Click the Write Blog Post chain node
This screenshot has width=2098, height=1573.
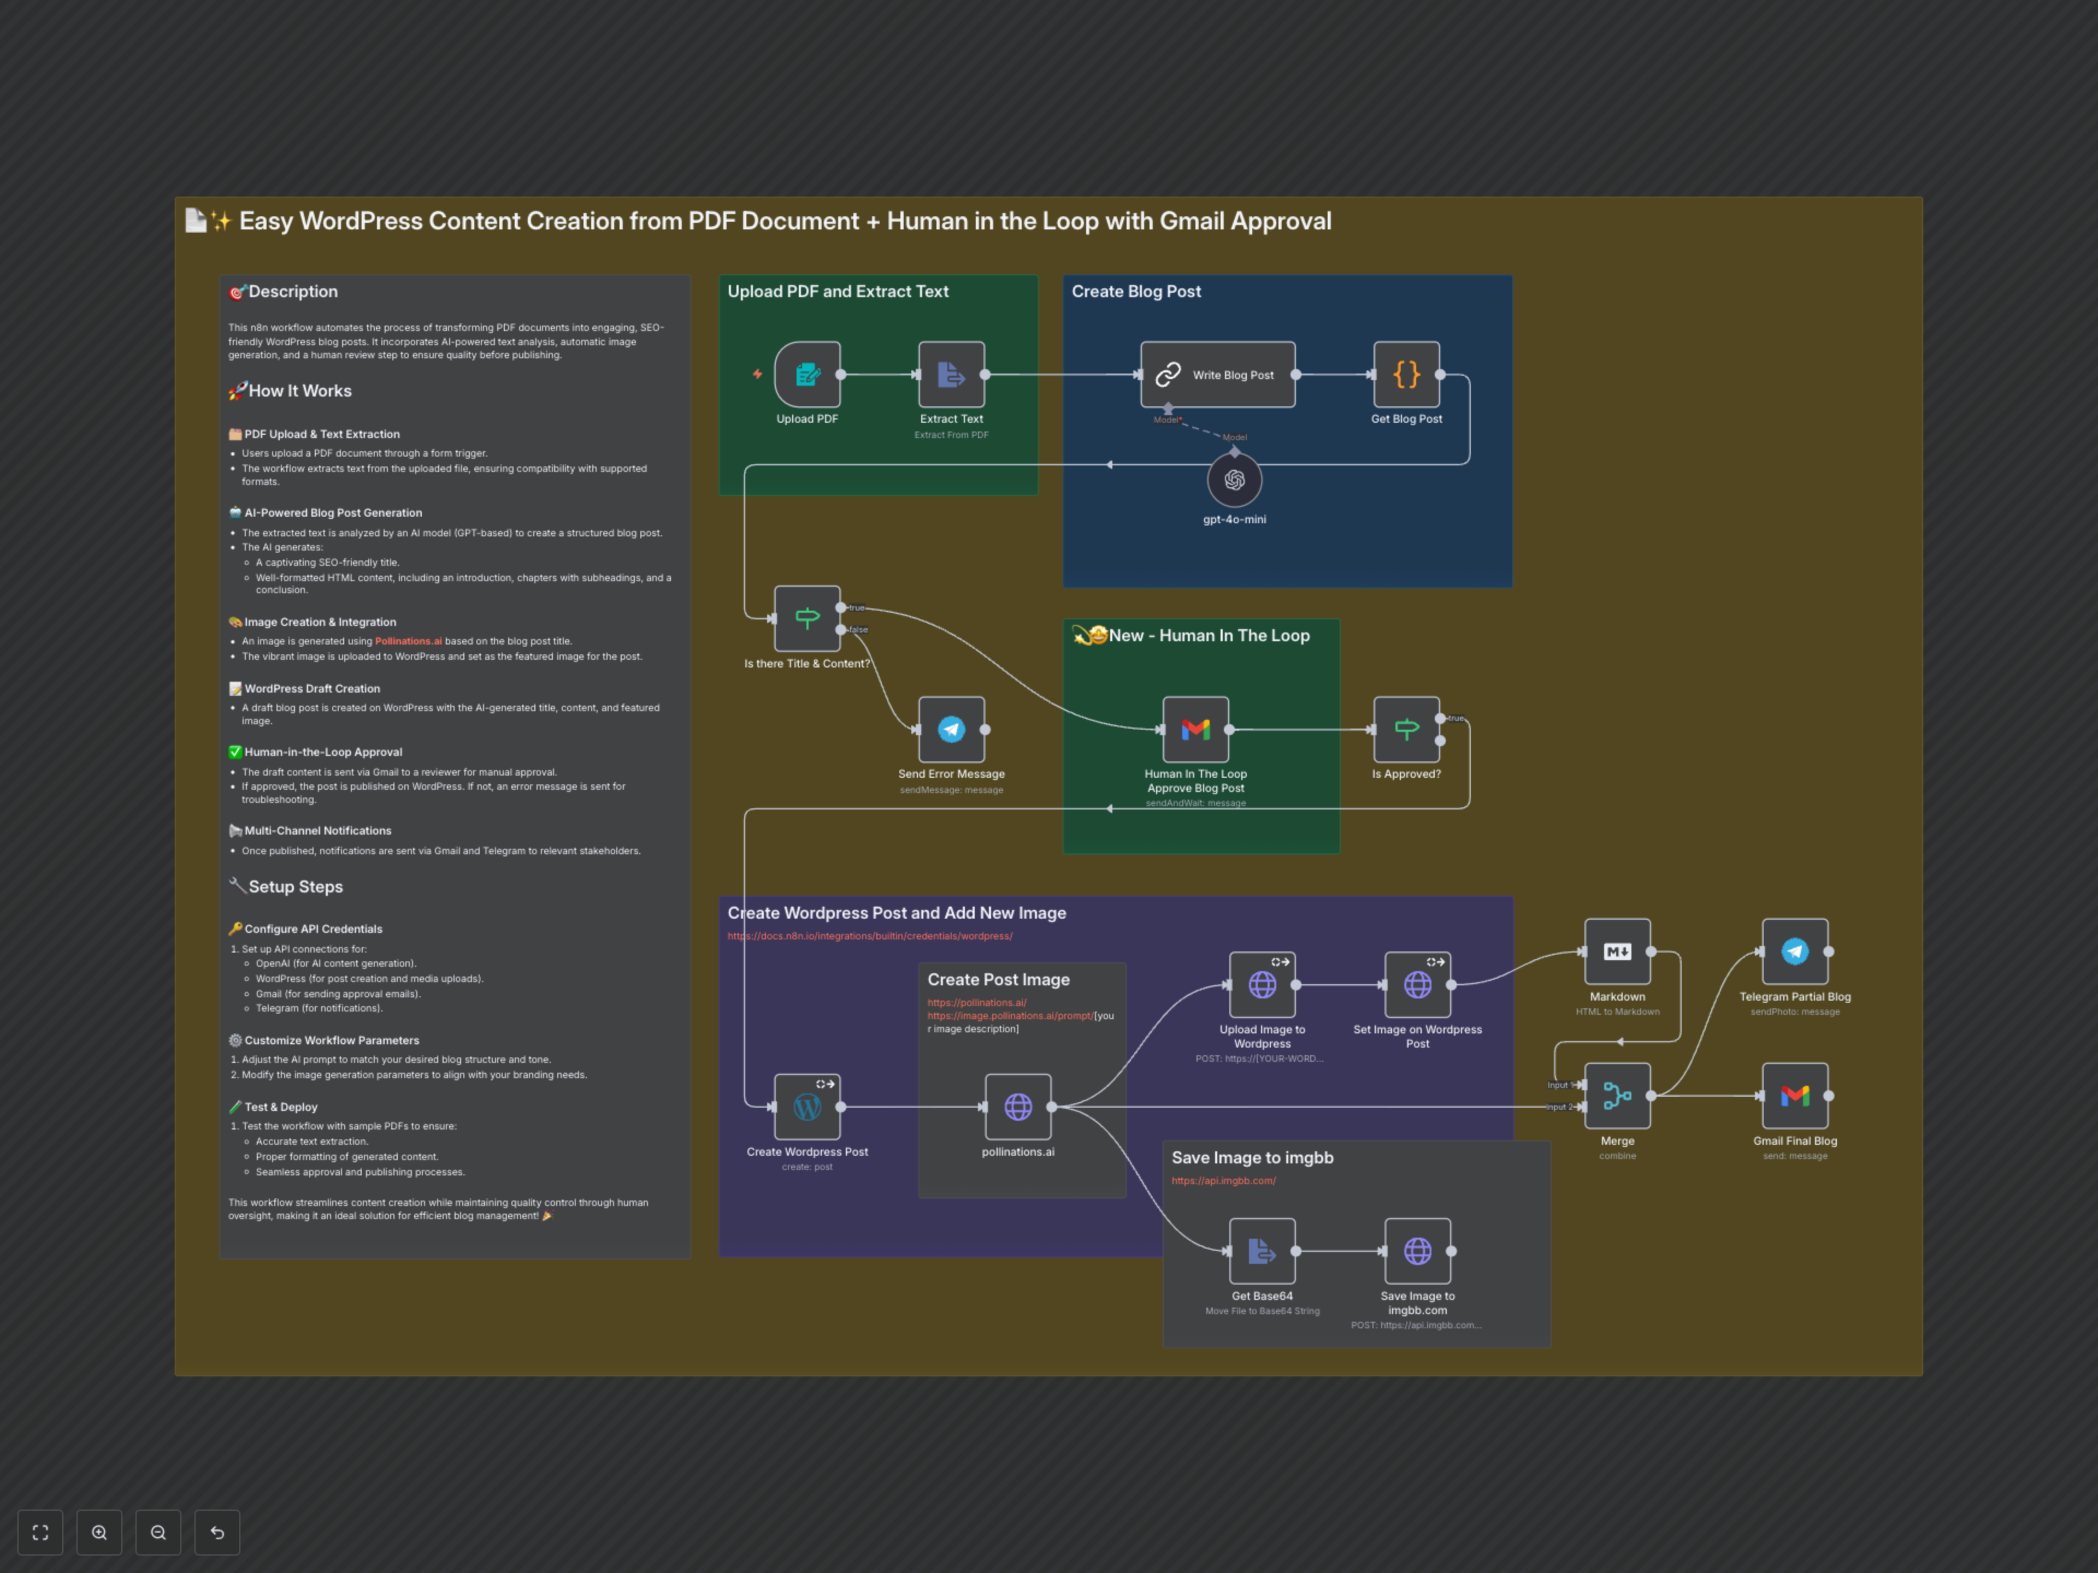pos(1218,375)
